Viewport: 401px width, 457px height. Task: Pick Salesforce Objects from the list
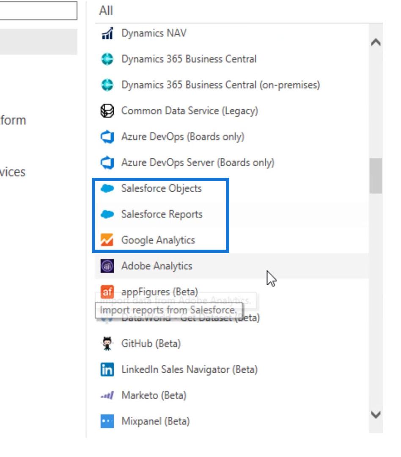click(162, 189)
